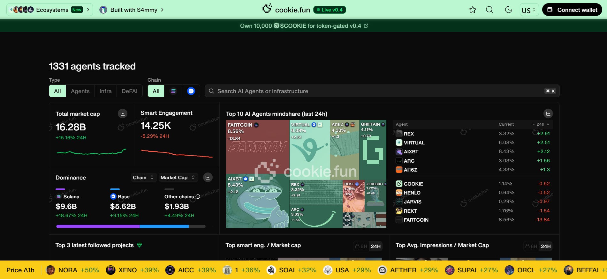This screenshot has width=607, height=279.
Task: Open SOAI in price ticker
Action: coord(292,270)
